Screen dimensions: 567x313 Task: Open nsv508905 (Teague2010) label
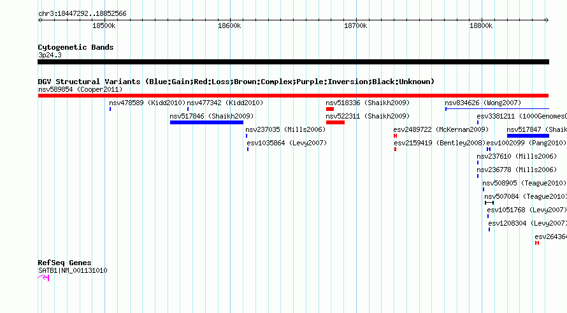click(524, 183)
